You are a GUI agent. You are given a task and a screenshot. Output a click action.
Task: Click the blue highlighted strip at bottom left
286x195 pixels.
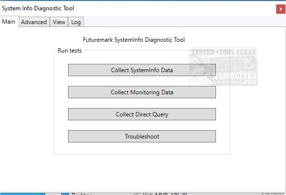click(23, 194)
